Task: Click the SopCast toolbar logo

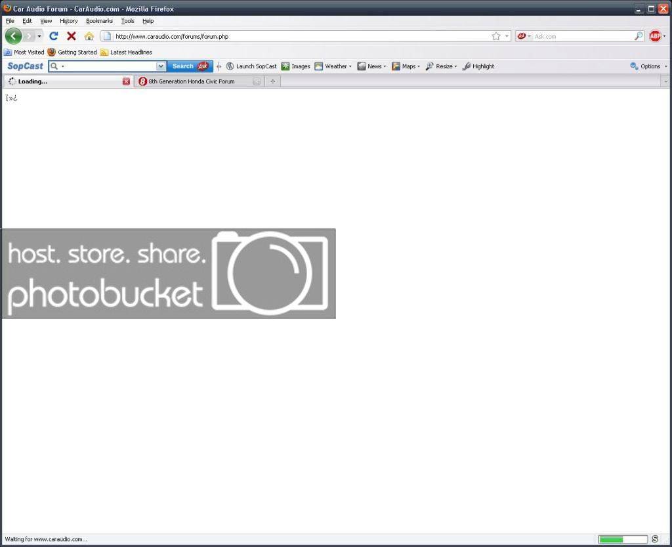Action: tap(25, 66)
